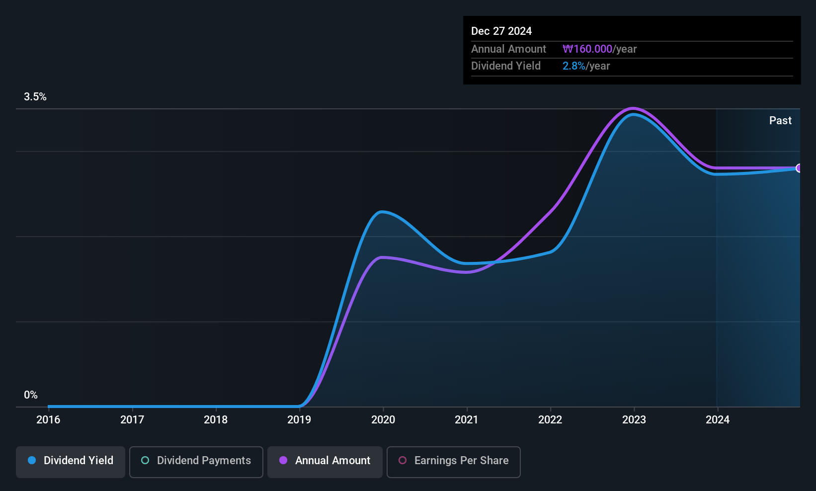
Task: Toggle the Annual Amount series
Action: tap(325, 462)
